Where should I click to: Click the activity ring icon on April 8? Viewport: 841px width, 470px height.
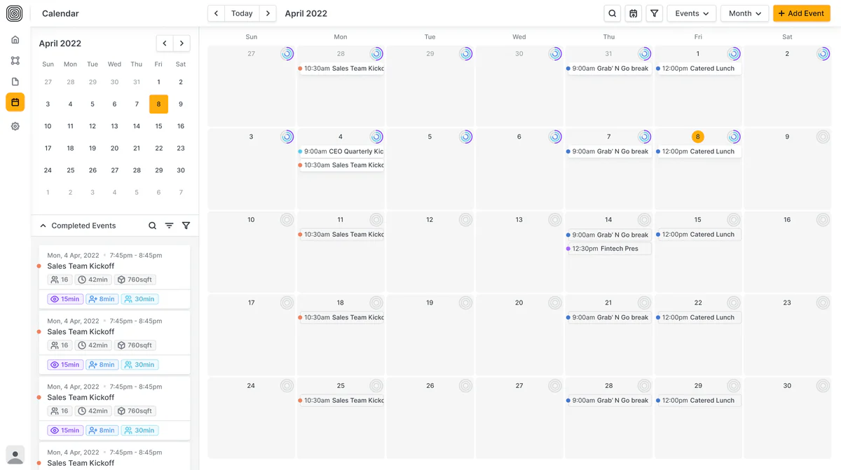tap(734, 137)
